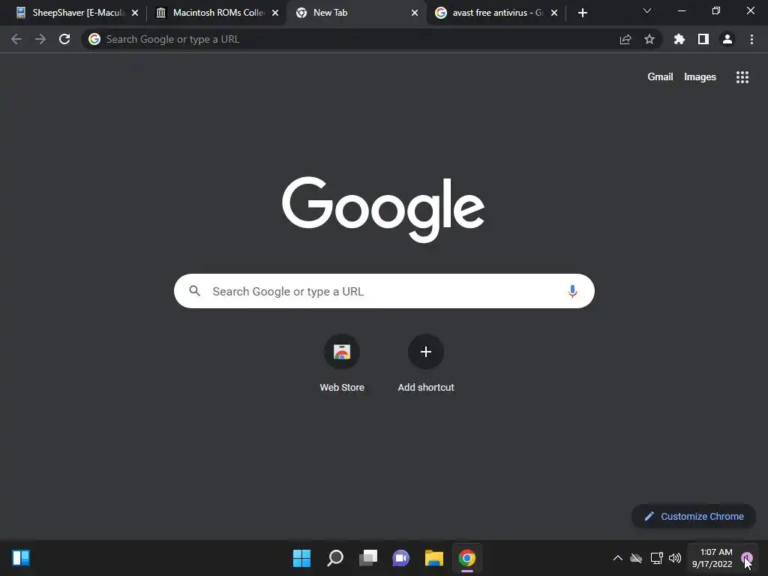Close the SheepShaver tab
Viewport: 768px width, 576px height.
pos(135,13)
